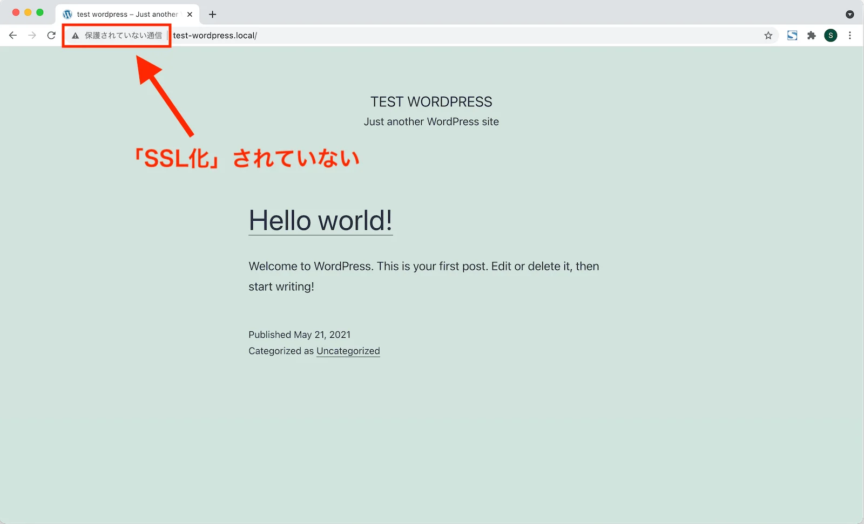864x524 pixels.
Task: Open the three-dot Chrome menu
Action: (850, 35)
